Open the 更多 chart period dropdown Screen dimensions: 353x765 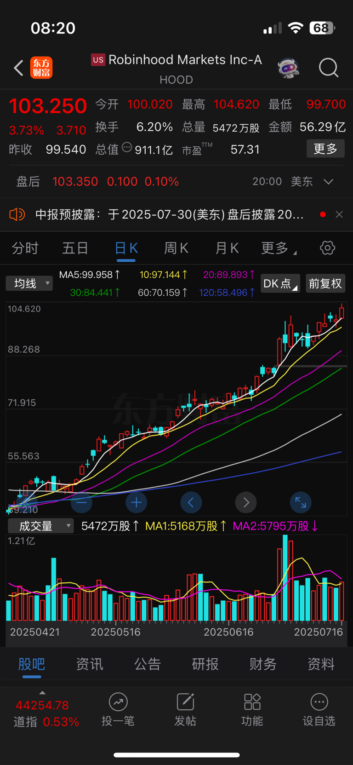[x=279, y=248]
